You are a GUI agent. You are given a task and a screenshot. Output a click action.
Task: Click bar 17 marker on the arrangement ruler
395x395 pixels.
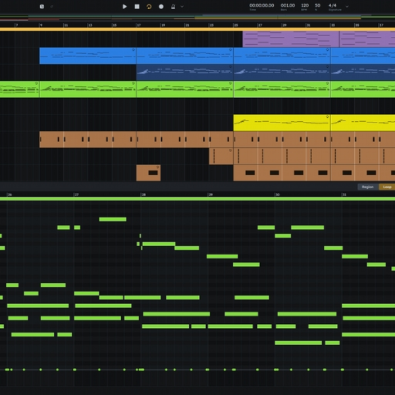click(x=138, y=25)
